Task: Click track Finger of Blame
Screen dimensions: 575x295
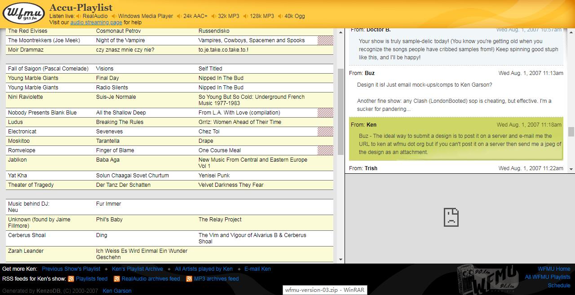Action: [x=115, y=150]
